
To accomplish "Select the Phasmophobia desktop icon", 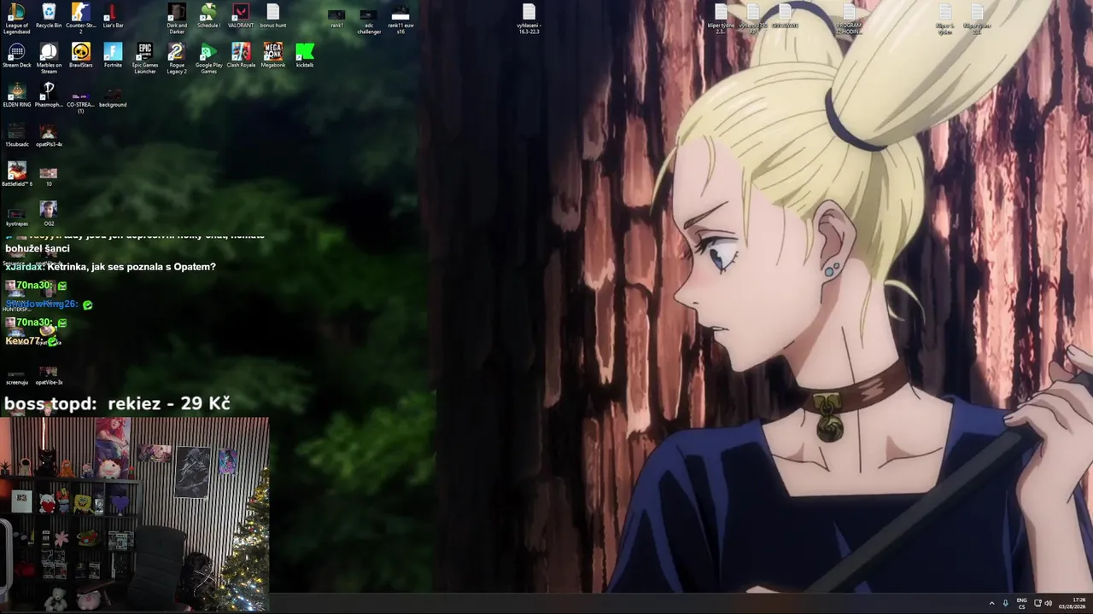I will pos(49,95).
